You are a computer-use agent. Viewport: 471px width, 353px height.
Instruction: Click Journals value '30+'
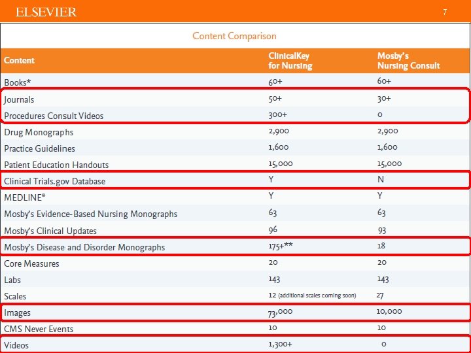[x=384, y=99]
